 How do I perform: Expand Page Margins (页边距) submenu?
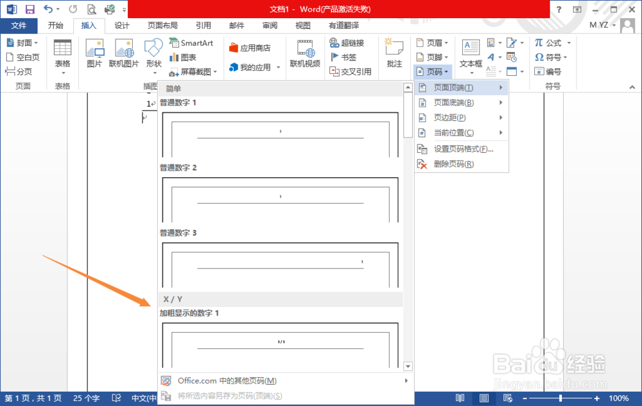[x=462, y=118]
